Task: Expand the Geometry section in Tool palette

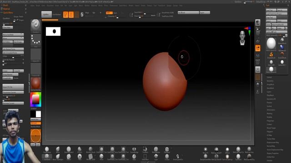Action: point(270,81)
